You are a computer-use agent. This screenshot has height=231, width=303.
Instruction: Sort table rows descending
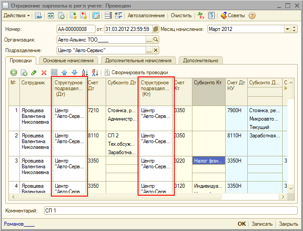click(x=95, y=72)
